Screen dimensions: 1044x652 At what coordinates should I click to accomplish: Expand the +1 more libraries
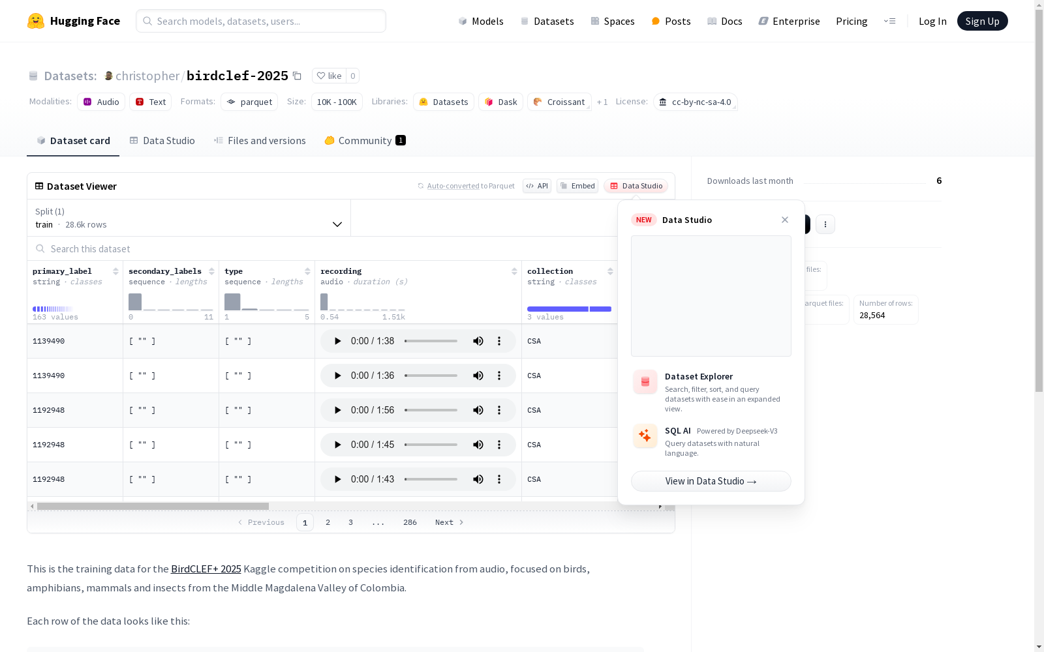(602, 102)
